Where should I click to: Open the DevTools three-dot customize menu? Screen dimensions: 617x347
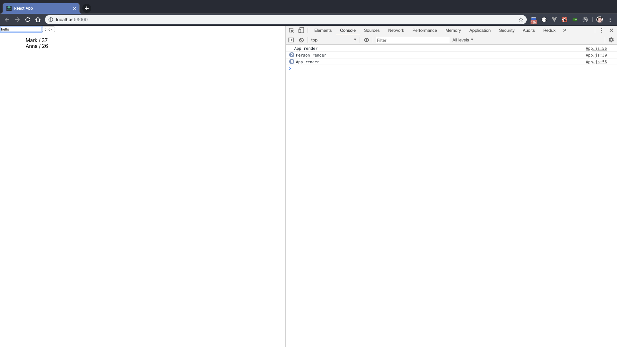[x=602, y=30]
